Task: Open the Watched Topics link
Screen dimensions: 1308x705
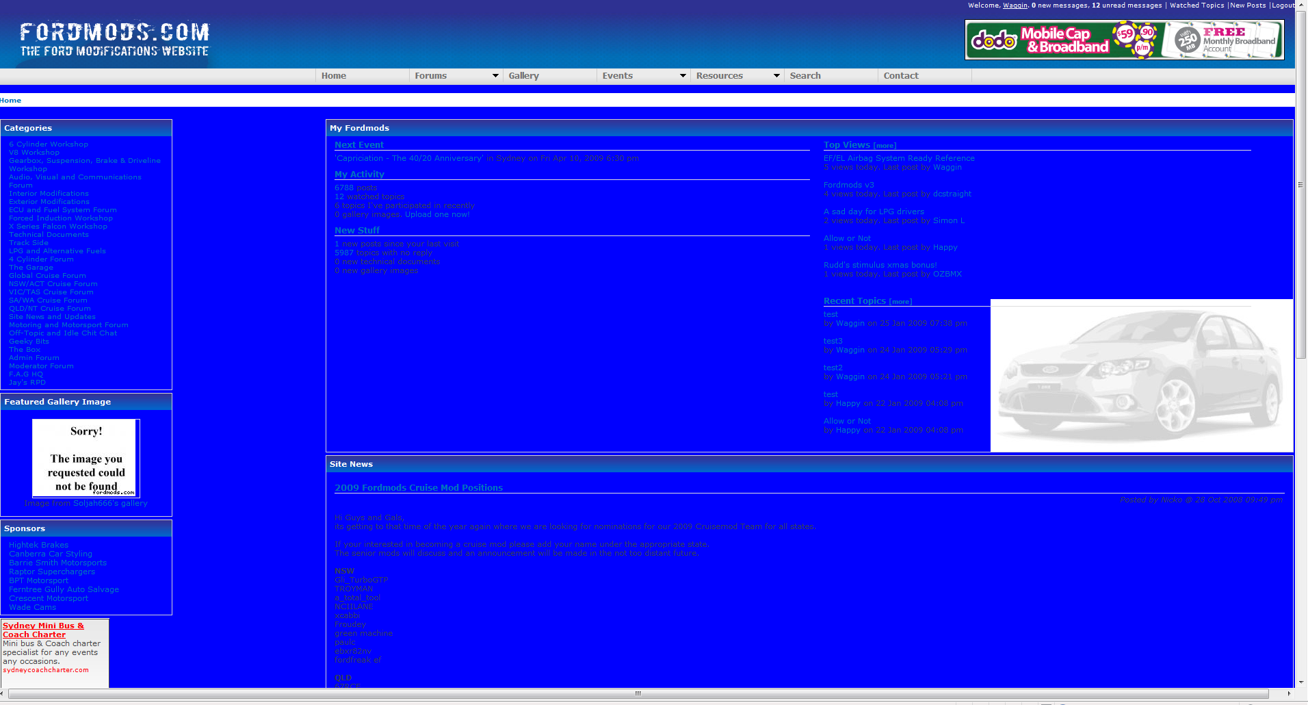Action: point(1196,5)
